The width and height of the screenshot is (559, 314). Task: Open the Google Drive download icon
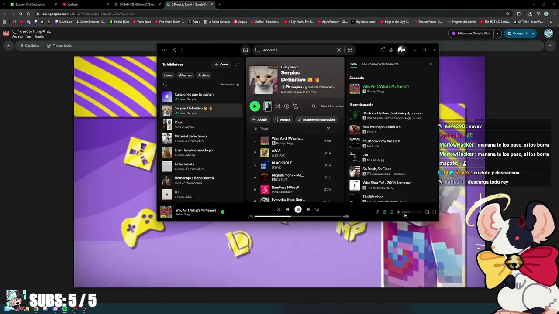point(8,45)
